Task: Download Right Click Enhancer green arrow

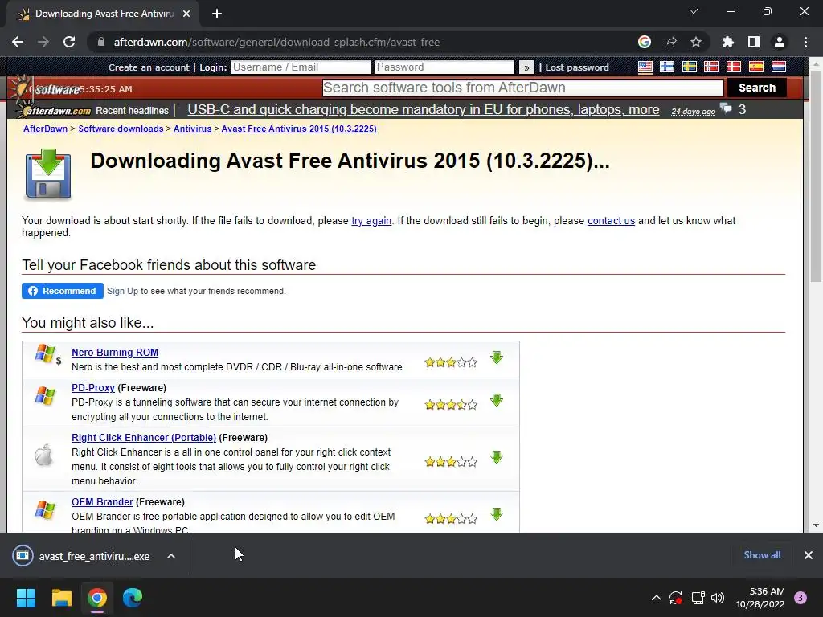Action: (497, 457)
